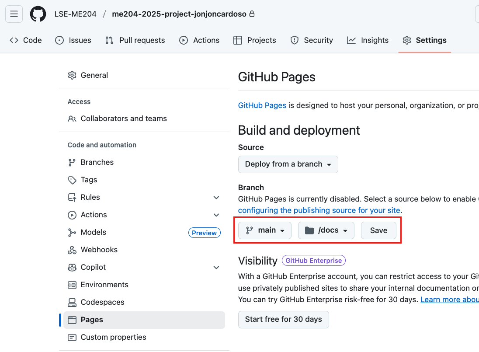The width and height of the screenshot is (479, 352).
Task: Open configuring the publishing source link
Action: point(319,210)
